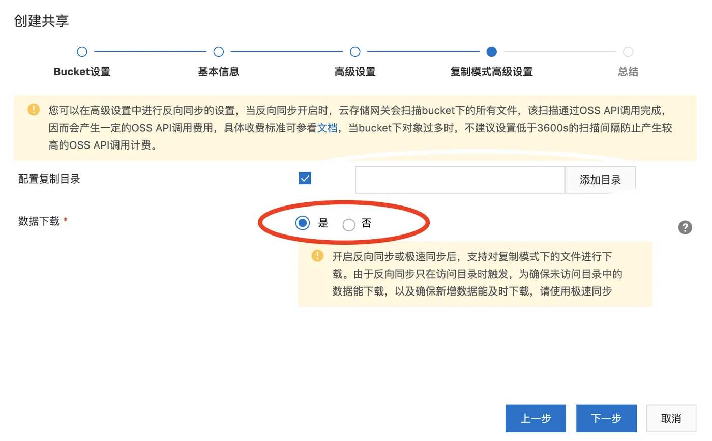Select 是 radio for 数据下载
Viewport: 712px width, 441px height.
303,223
